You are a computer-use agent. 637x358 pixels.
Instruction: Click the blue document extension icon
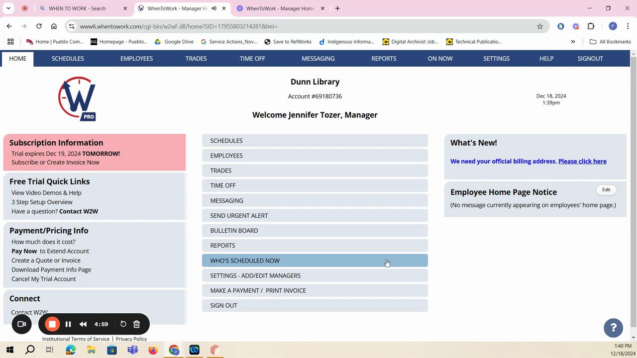pyautogui.click(x=561, y=26)
